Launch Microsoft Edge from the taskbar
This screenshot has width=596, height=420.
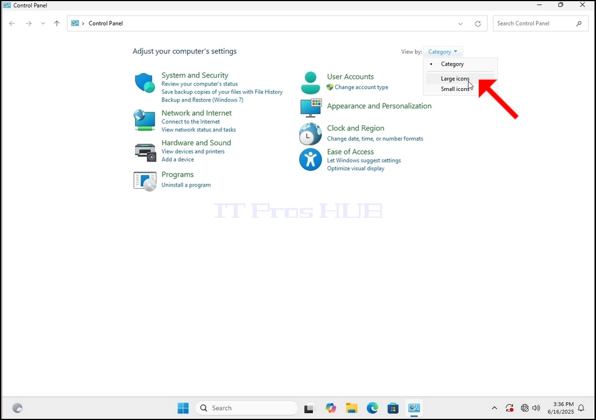[x=372, y=408]
